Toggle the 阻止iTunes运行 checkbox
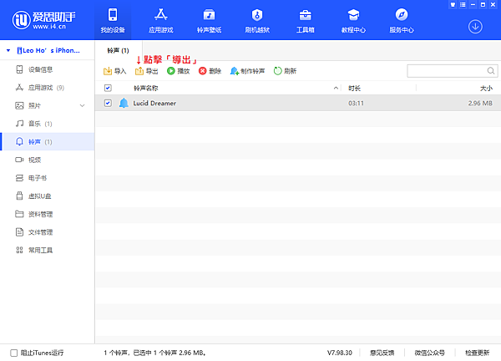The height and width of the screenshot is (361, 501). click(x=13, y=353)
